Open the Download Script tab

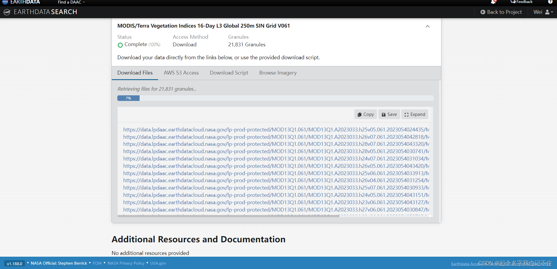click(229, 73)
